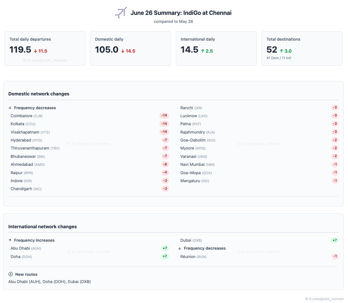Click the +7 badge for Dubai
Image resolution: width=348 pixels, height=303 pixels.
pyautogui.click(x=335, y=240)
